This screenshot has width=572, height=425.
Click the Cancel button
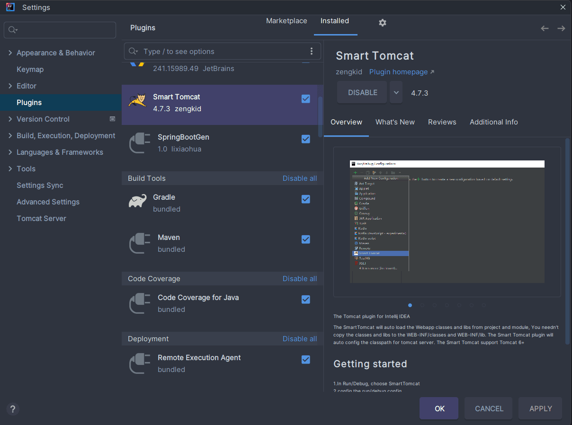[x=489, y=408]
